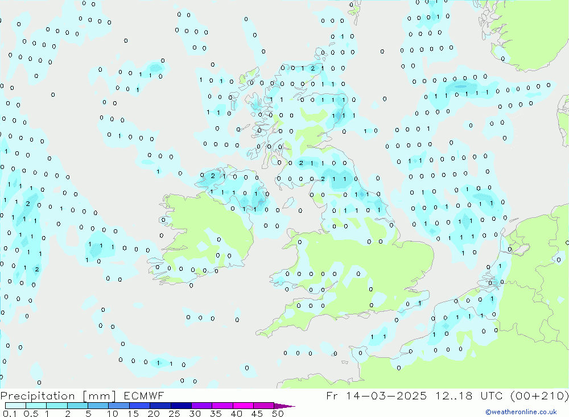Click the 35–40 mm purple legend segment
The height and width of the screenshot is (417, 569).
[x=222, y=406]
